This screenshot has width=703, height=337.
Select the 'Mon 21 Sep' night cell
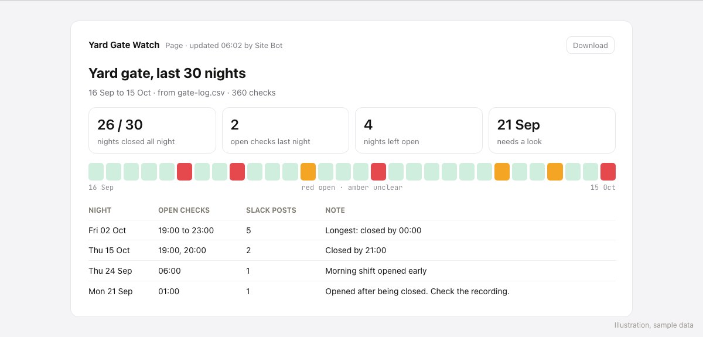(x=111, y=291)
